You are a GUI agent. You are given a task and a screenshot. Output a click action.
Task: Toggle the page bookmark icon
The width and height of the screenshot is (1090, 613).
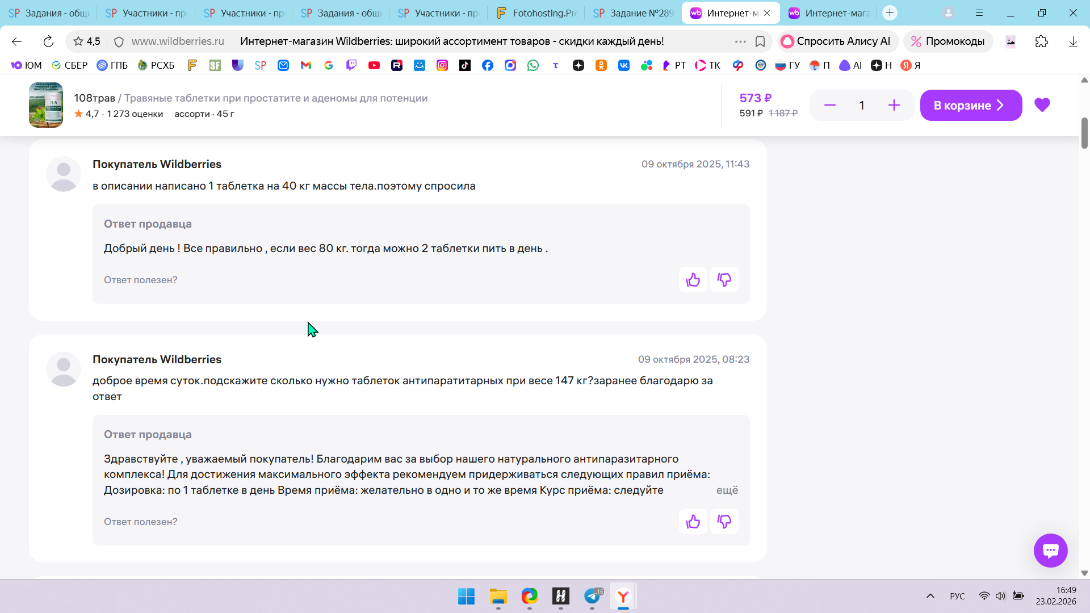point(760,41)
